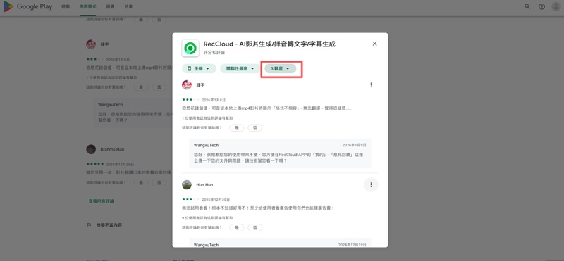Open more options for 鍾宇's review in dialog
Screen dimensions: 564x261
371,85
